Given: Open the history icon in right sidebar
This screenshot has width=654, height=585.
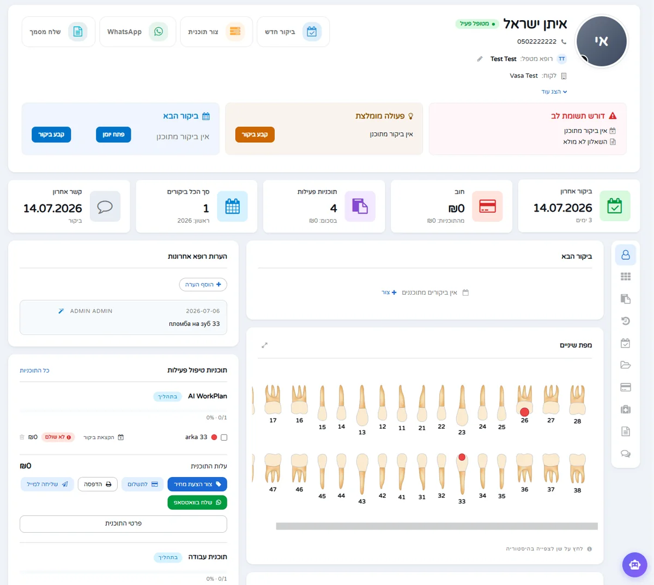Looking at the screenshot, I should pyautogui.click(x=626, y=321).
